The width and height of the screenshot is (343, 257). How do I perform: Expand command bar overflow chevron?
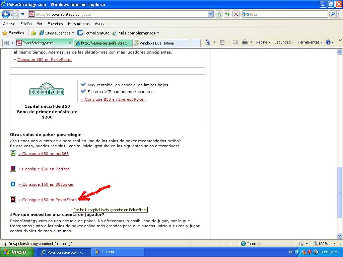[340, 40]
